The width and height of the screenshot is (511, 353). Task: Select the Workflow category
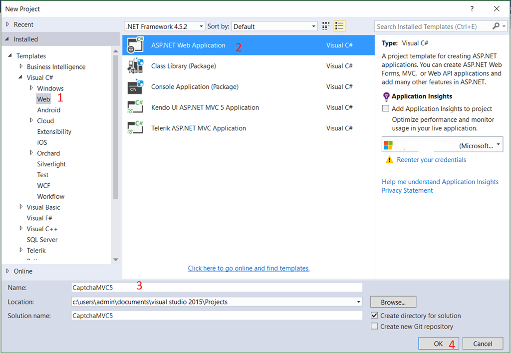pyautogui.click(x=50, y=196)
